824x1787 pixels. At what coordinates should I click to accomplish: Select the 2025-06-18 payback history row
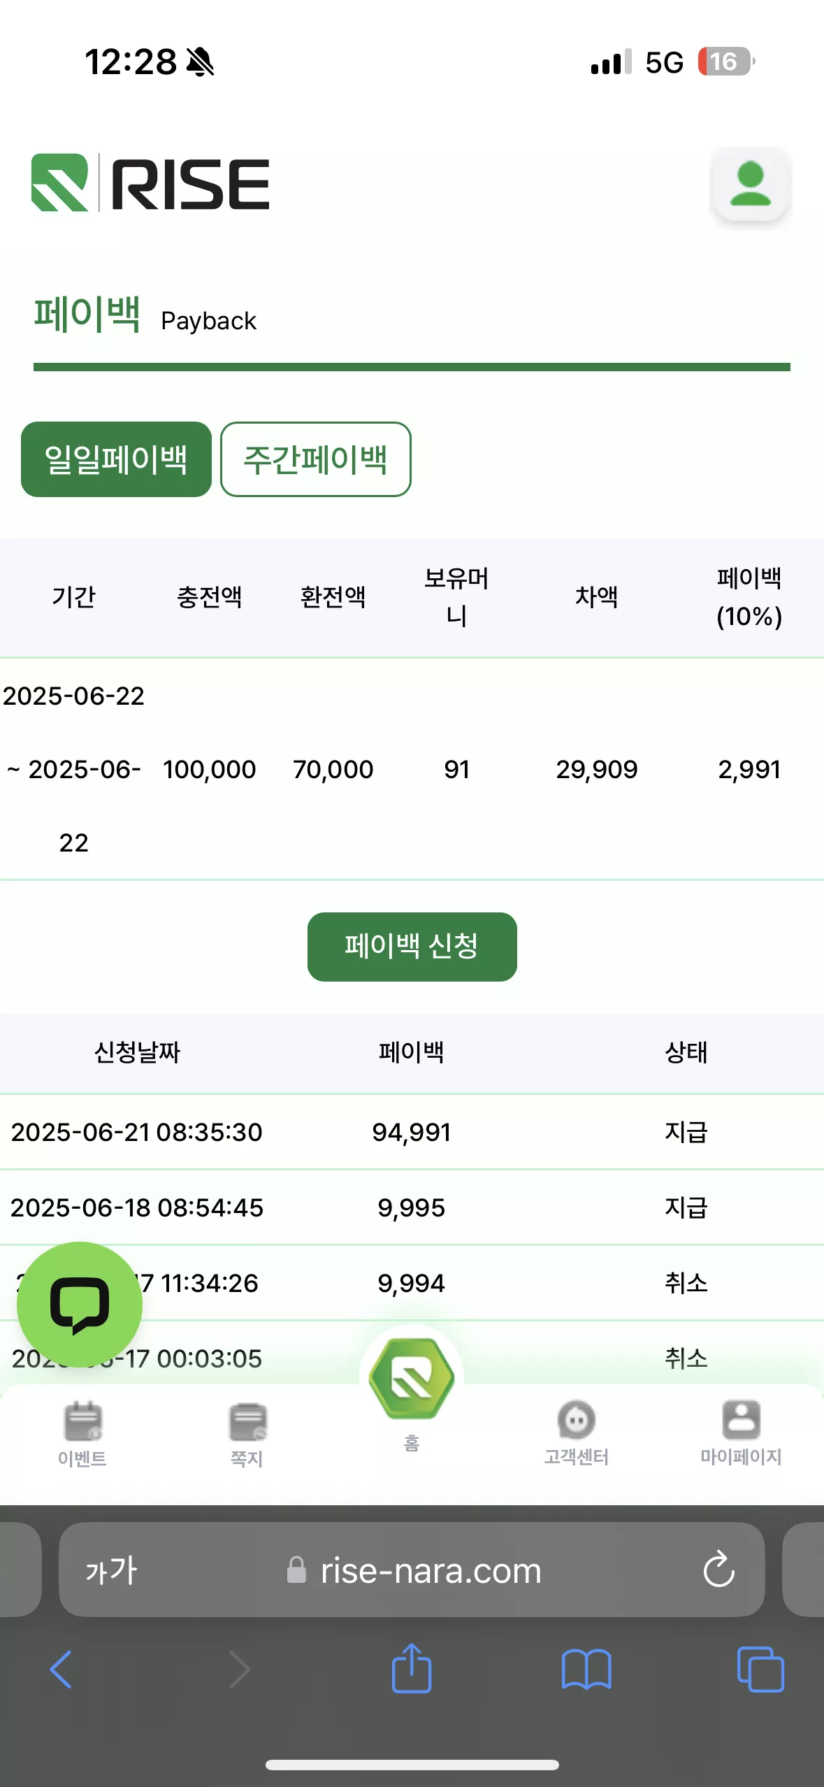(x=412, y=1207)
